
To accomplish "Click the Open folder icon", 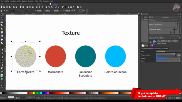I will coord(4,7).
